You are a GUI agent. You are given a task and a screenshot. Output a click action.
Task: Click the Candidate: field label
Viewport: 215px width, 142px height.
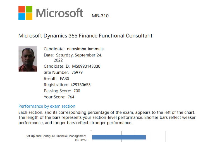[54, 49]
